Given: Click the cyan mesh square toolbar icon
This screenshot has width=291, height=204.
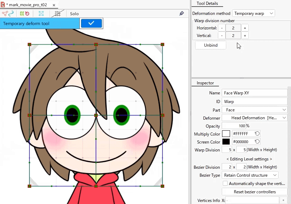Looking at the screenshot, I should 41,13.
